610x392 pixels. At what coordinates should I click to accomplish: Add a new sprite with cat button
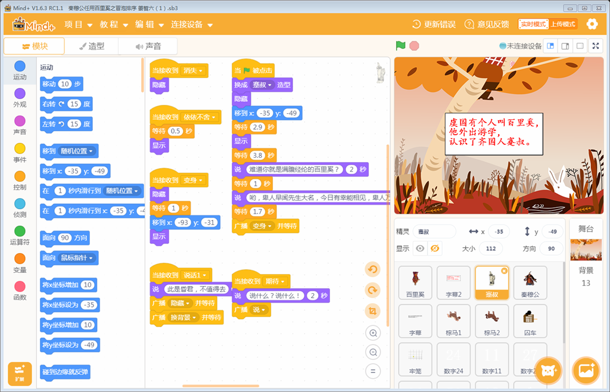(x=549, y=371)
